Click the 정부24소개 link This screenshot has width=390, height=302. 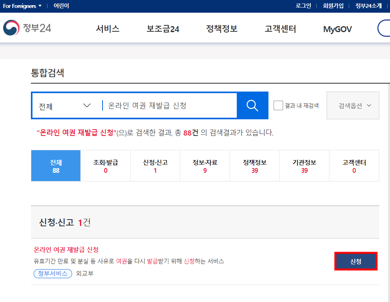368,6
